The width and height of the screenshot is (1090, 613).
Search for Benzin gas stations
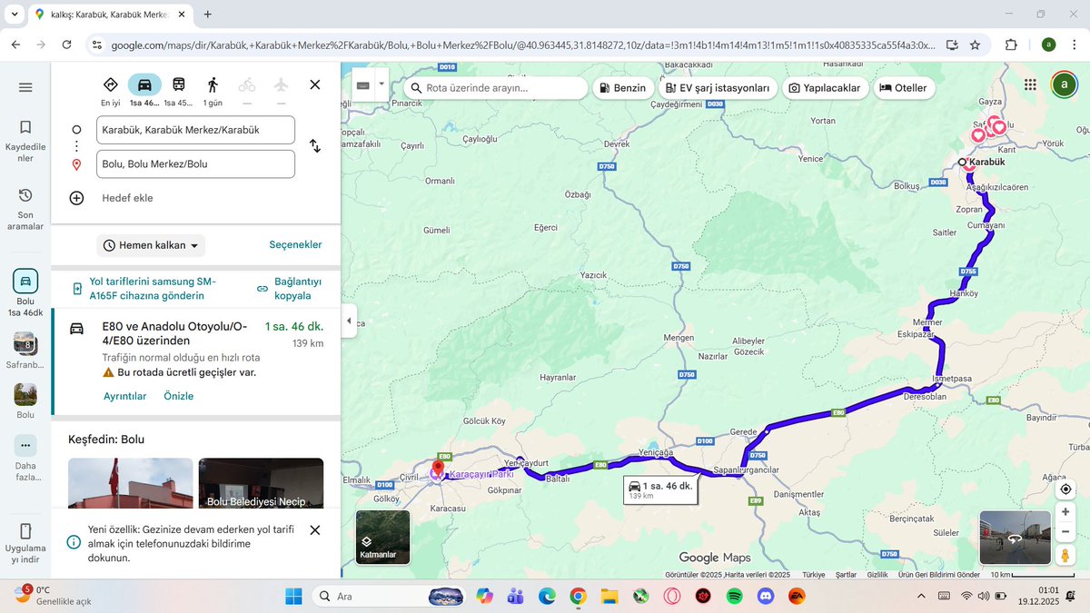coord(623,88)
